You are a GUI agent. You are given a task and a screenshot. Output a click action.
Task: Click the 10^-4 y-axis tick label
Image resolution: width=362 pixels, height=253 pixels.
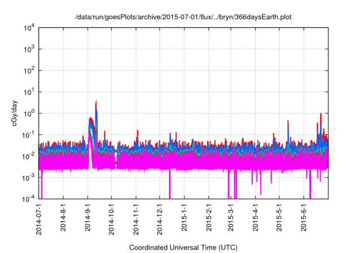29,198
